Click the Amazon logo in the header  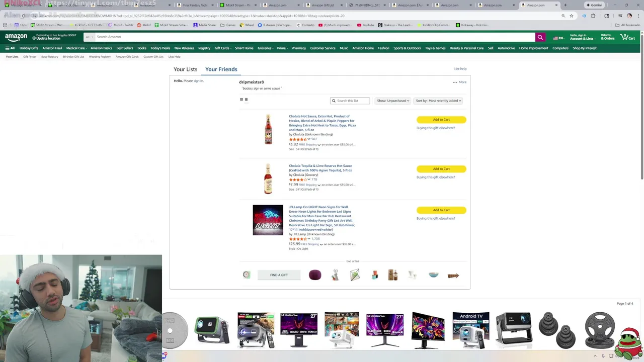16,37
